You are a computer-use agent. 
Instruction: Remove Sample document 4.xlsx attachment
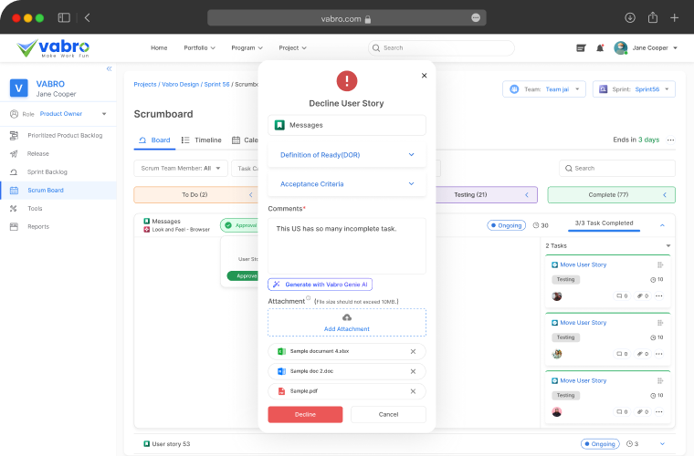pyautogui.click(x=413, y=351)
